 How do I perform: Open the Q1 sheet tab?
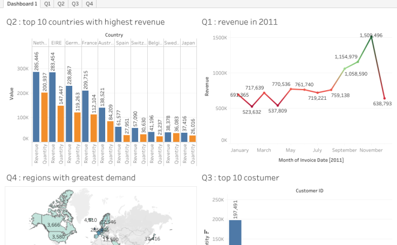[x=48, y=4]
